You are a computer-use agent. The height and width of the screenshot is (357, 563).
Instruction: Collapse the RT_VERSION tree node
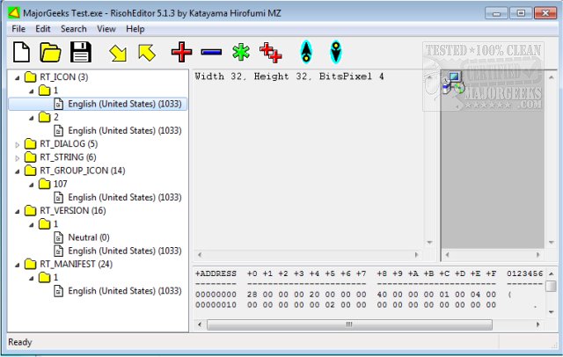(18, 211)
